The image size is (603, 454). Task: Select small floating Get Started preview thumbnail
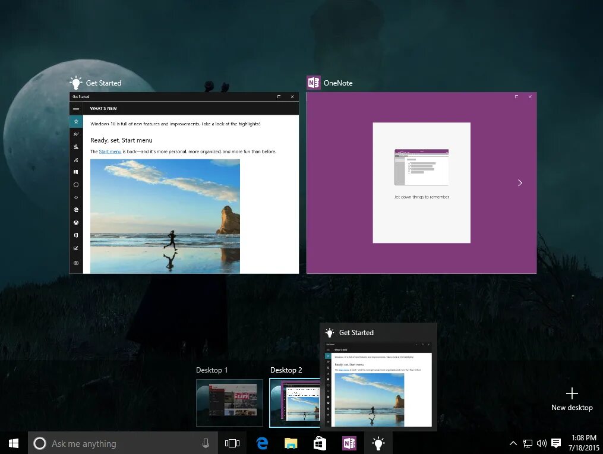pyautogui.click(x=379, y=384)
